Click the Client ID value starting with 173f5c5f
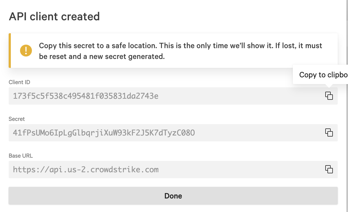 pyautogui.click(x=86, y=96)
